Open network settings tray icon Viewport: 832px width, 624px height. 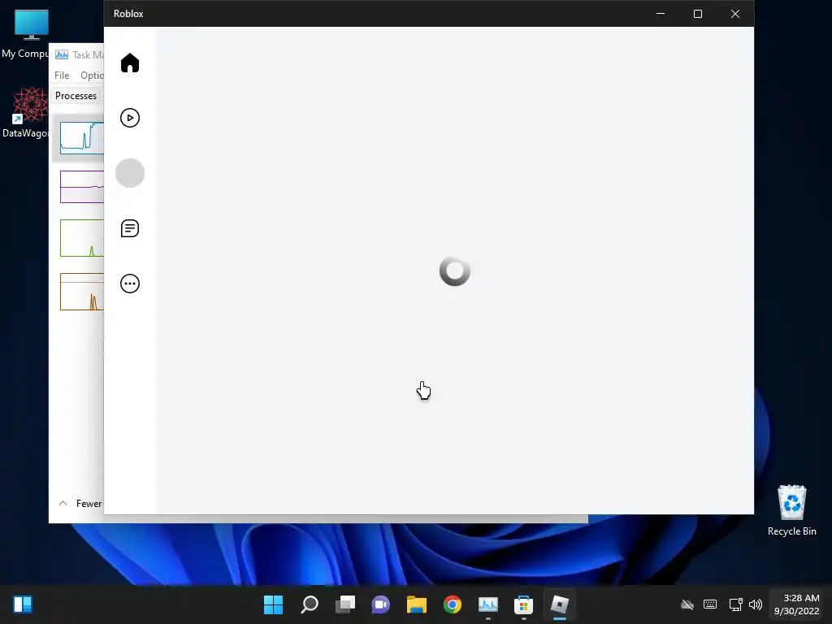click(735, 604)
